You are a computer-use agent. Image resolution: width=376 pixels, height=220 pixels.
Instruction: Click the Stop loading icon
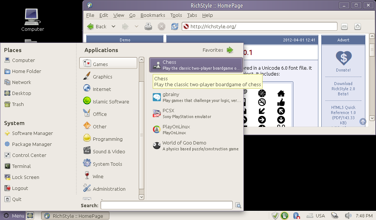pos(162,26)
